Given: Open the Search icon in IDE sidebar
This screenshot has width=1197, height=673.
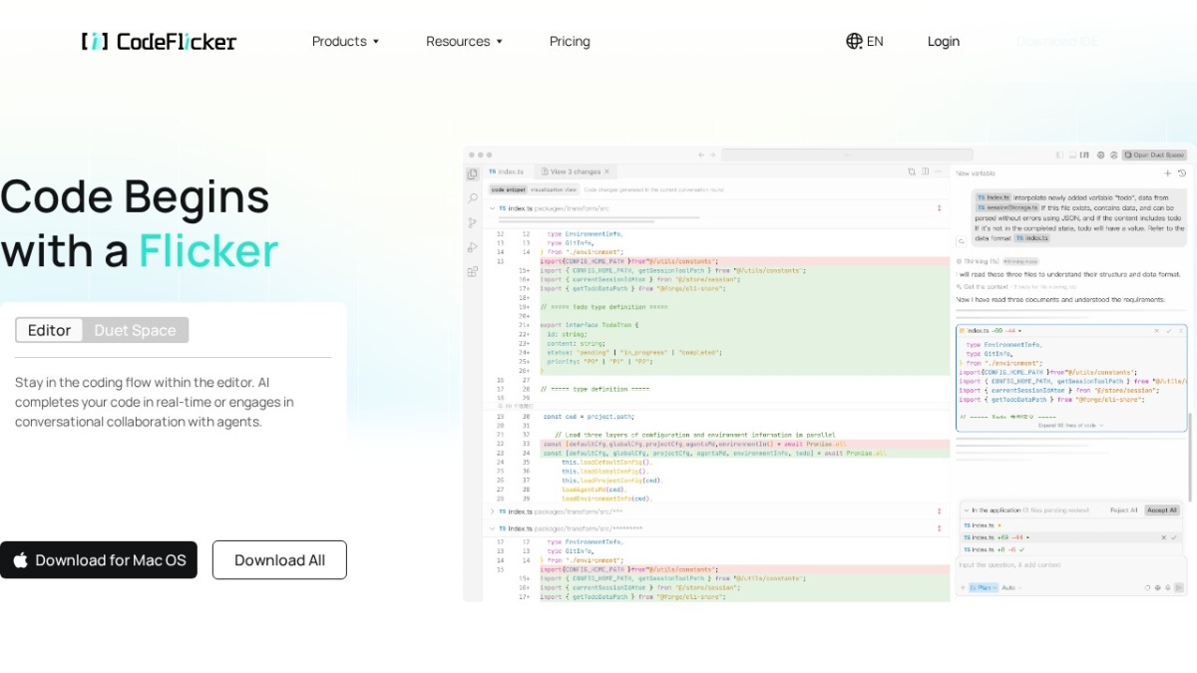Looking at the screenshot, I should pyautogui.click(x=473, y=198).
